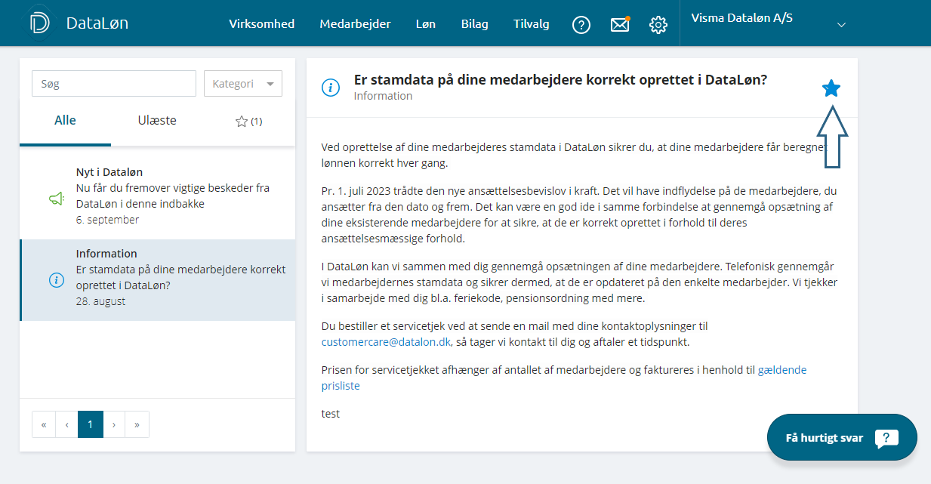931x484 pixels.
Task: Open the Bilag menu
Action: coord(475,24)
